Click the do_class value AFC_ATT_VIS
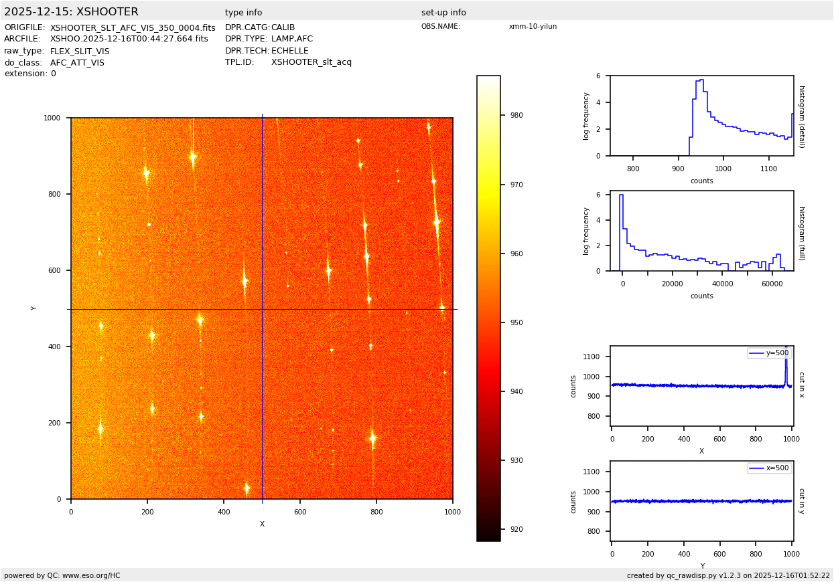This screenshot has height=582, width=834. (77, 63)
